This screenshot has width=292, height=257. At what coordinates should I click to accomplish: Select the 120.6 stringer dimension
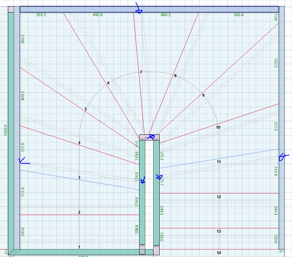(x=161, y=237)
